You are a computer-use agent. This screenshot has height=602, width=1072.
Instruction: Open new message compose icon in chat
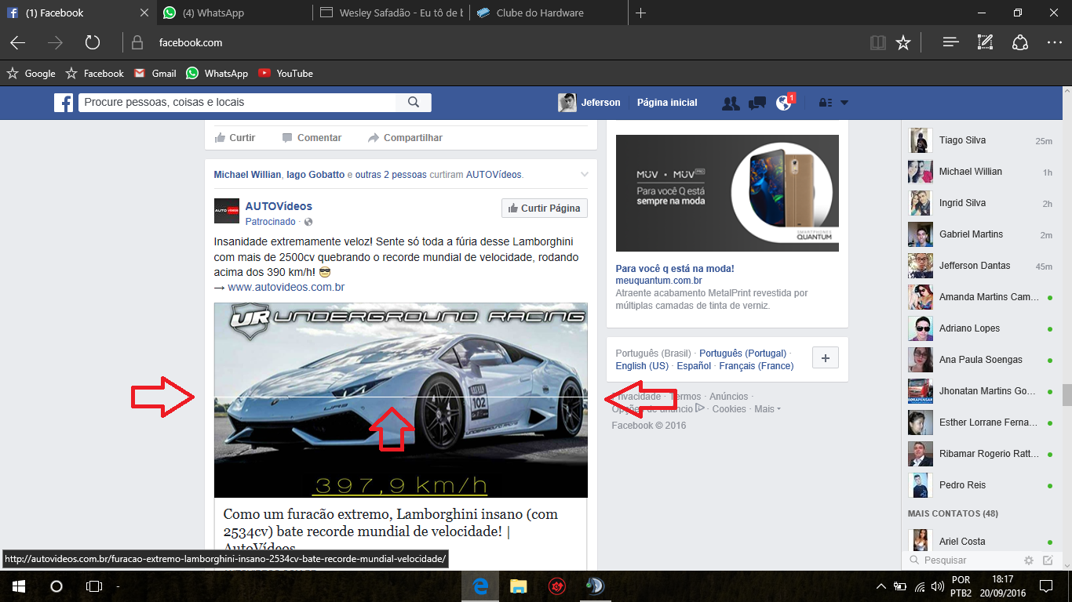tap(1048, 560)
